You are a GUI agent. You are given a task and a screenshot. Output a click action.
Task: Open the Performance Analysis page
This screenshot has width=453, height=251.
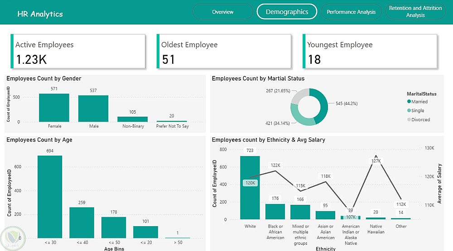[351, 12]
